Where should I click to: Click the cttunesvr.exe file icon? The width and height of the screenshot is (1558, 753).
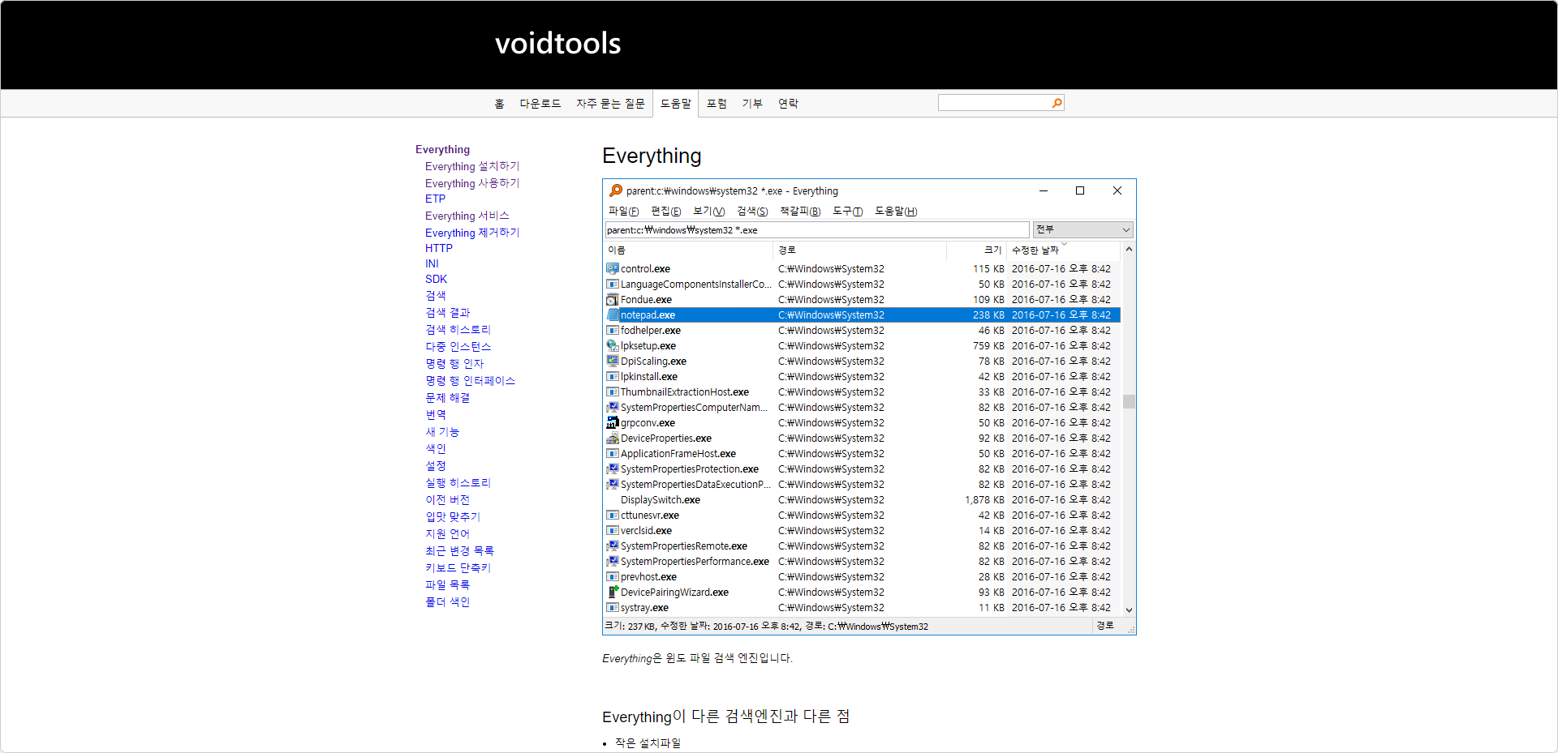point(613,515)
